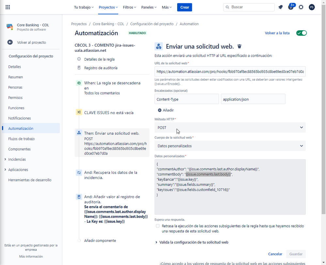Select the comment trigger icon in rule chain
This screenshot has width=326, height=265.
[79, 83]
